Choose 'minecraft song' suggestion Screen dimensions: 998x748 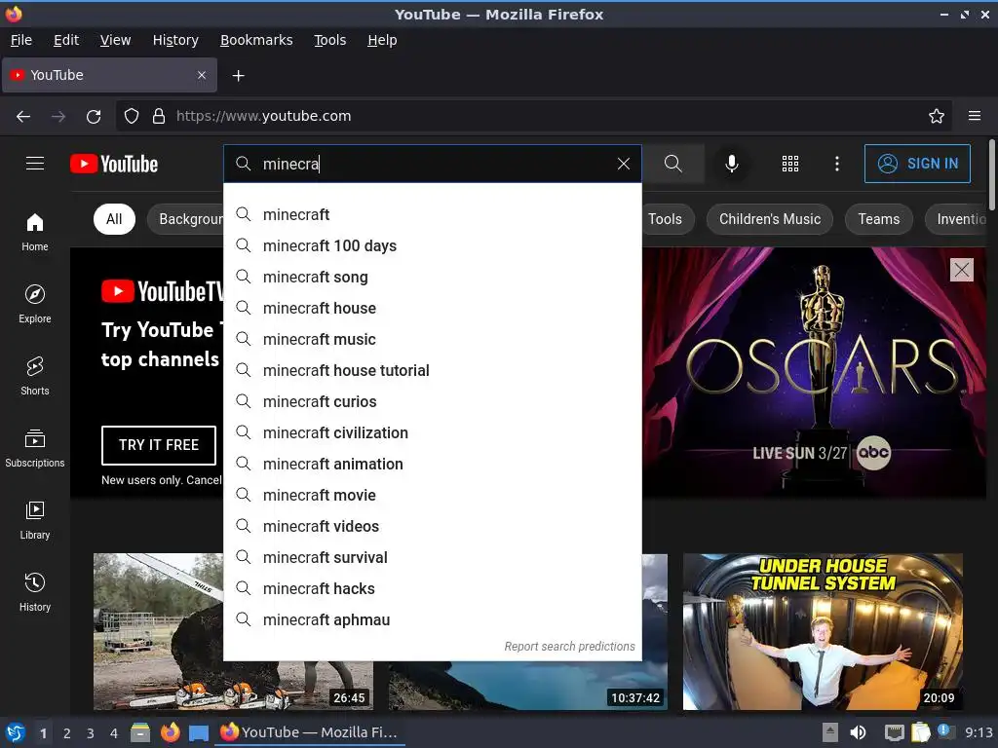click(433, 277)
